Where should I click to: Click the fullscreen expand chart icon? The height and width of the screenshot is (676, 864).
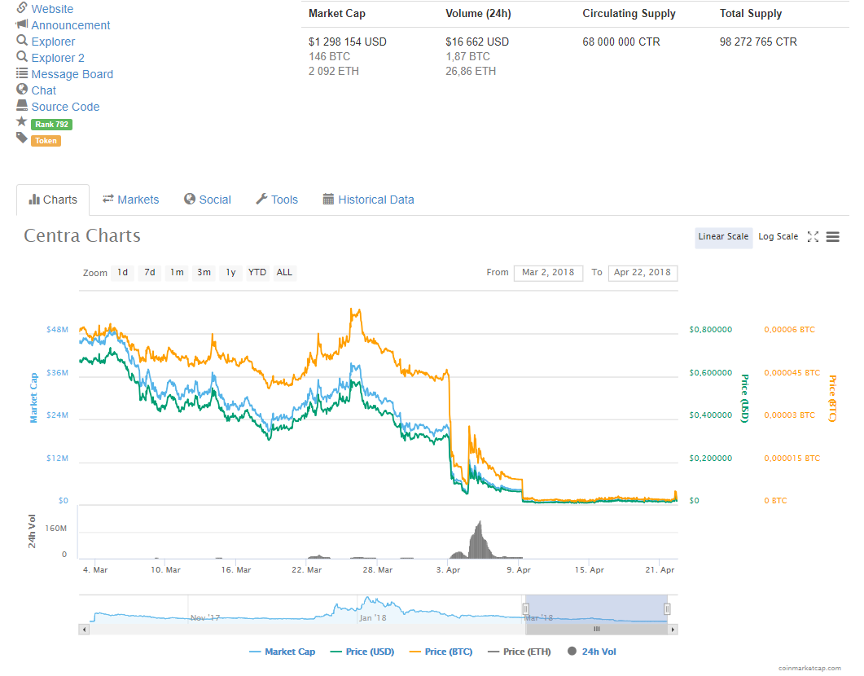(x=813, y=237)
